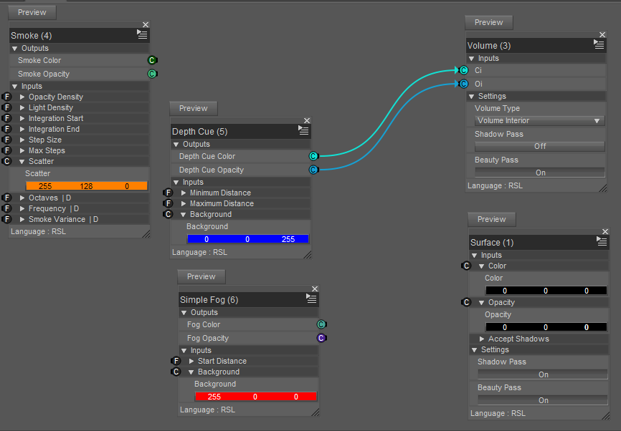Open Simple Fog node options menu icon
621x431 pixels.
[311, 299]
